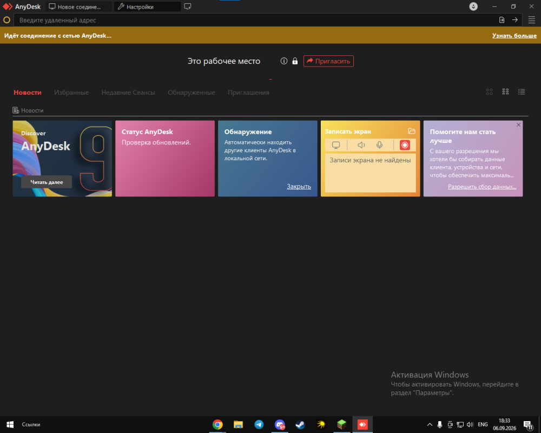Viewport: 541px width, 433px height.
Task: Open network tray icon
Action: coord(460,424)
